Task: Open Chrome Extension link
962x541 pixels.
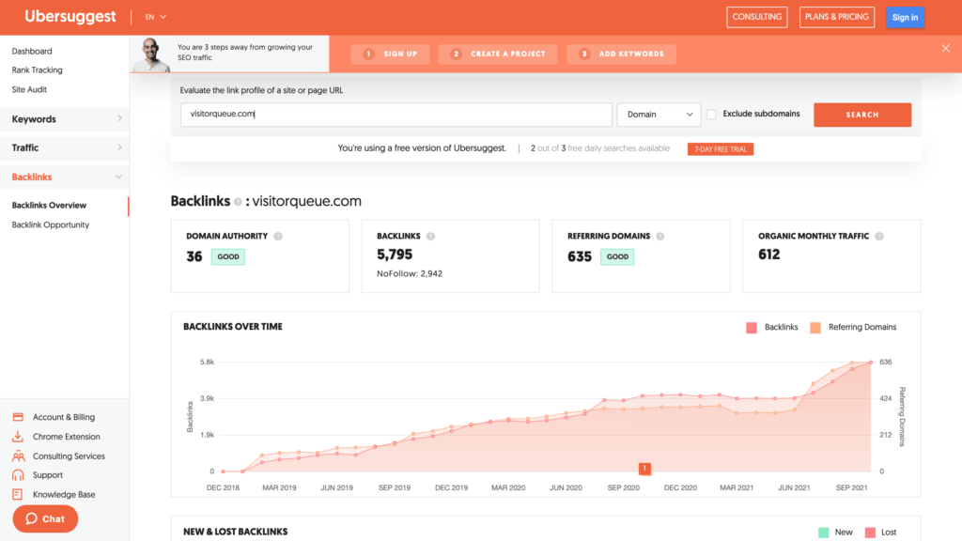Action: coord(67,437)
